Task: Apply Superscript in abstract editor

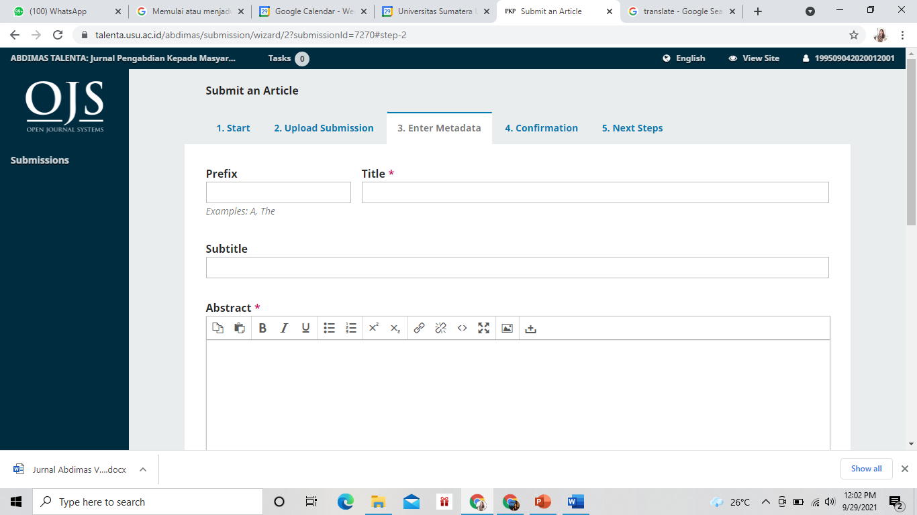Action: (374, 328)
